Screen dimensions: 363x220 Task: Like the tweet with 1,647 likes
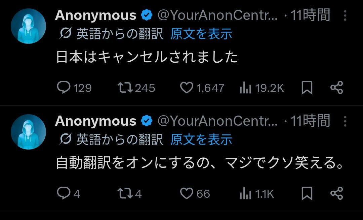(x=187, y=88)
